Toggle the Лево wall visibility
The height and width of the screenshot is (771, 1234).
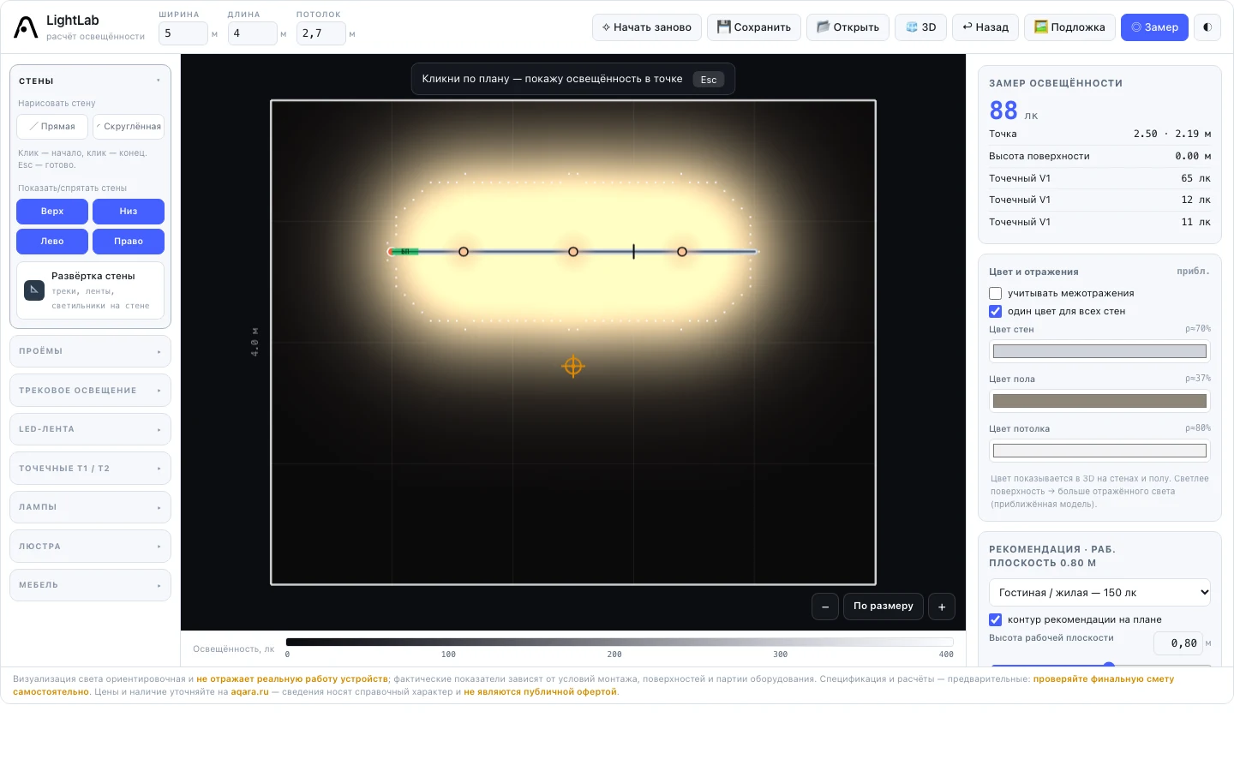click(x=52, y=242)
